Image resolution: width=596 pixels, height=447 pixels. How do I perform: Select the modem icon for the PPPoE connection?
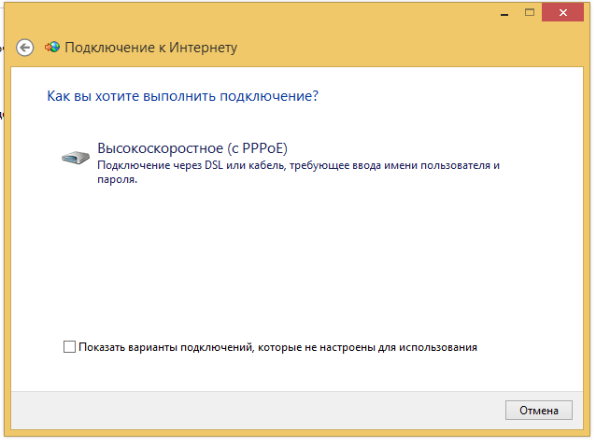(x=76, y=157)
